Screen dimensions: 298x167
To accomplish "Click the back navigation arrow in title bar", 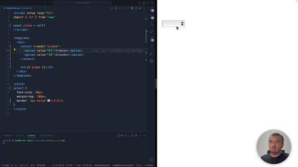I will (45, 3).
